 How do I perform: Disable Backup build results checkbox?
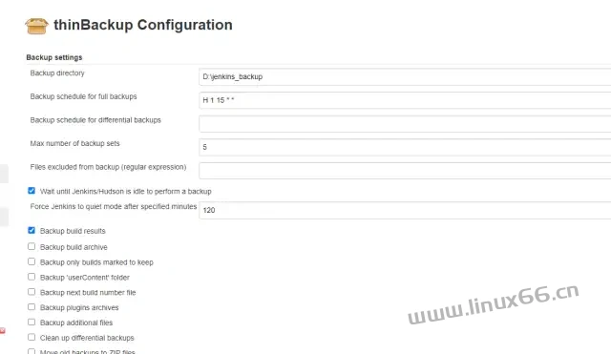point(32,231)
